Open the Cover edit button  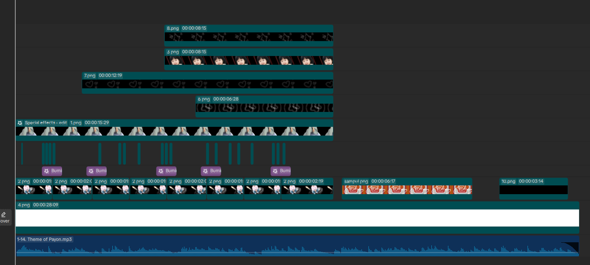coord(4,217)
